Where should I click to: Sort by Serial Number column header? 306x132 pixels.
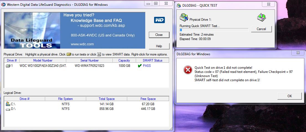[89, 60]
